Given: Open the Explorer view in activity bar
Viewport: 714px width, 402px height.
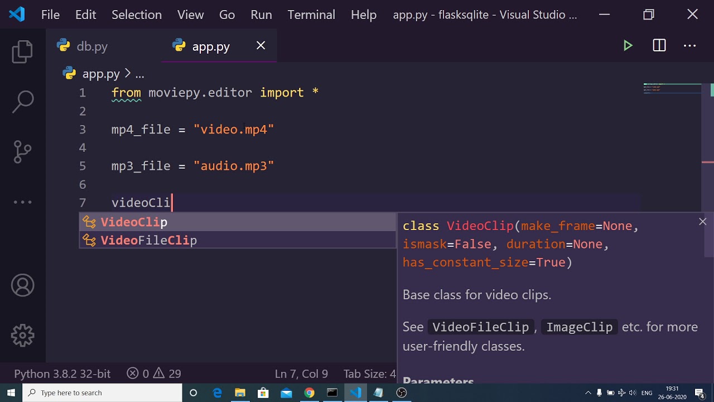Looking at the screenshot, I should click(x=22, y=51).
